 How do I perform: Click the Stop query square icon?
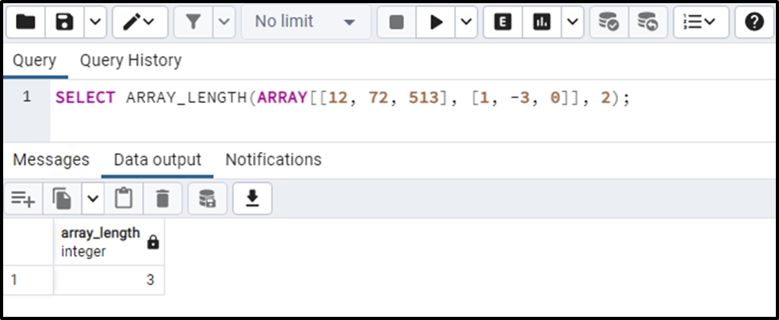click(396, 22)
